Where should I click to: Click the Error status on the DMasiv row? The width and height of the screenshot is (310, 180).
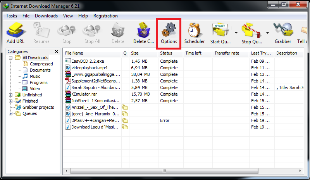pyautogui.click(x=165, y=120)
